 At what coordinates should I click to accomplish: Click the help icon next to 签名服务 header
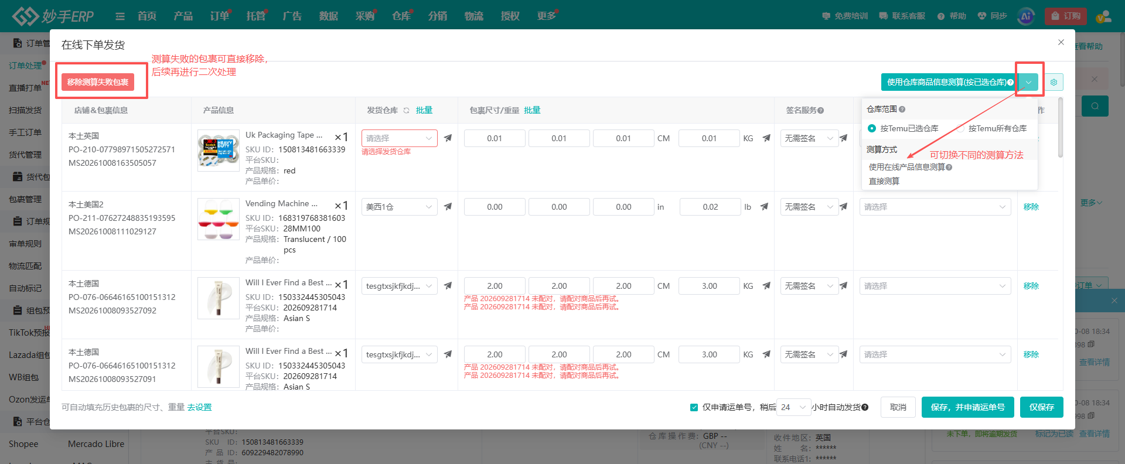[x=820, y=110]
